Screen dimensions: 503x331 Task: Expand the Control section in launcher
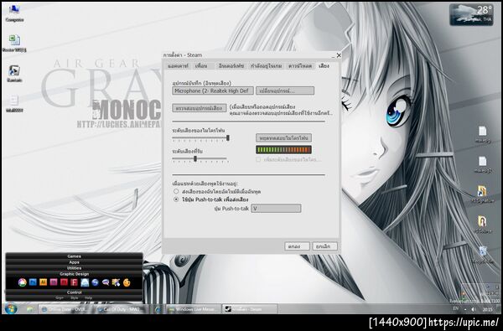pyautogui.click(x=74, y=292)
